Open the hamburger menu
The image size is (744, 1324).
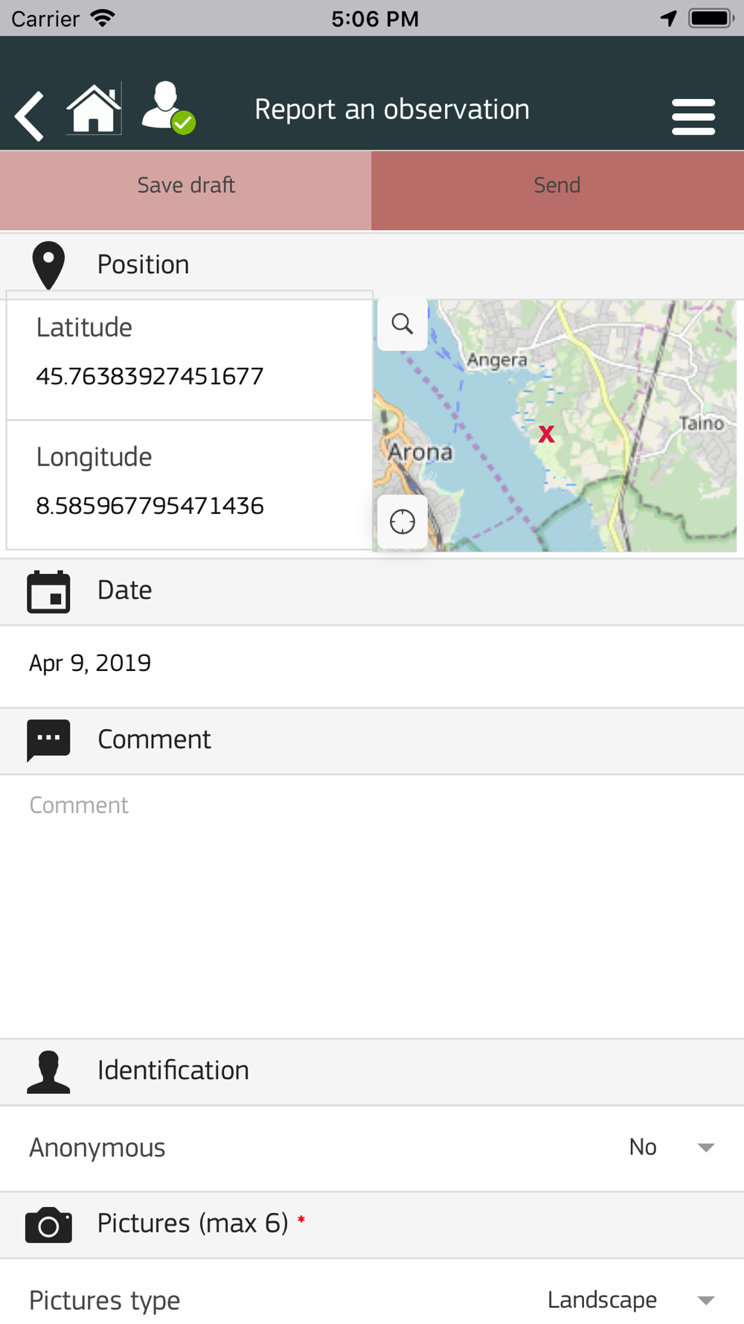pos(693,117)
